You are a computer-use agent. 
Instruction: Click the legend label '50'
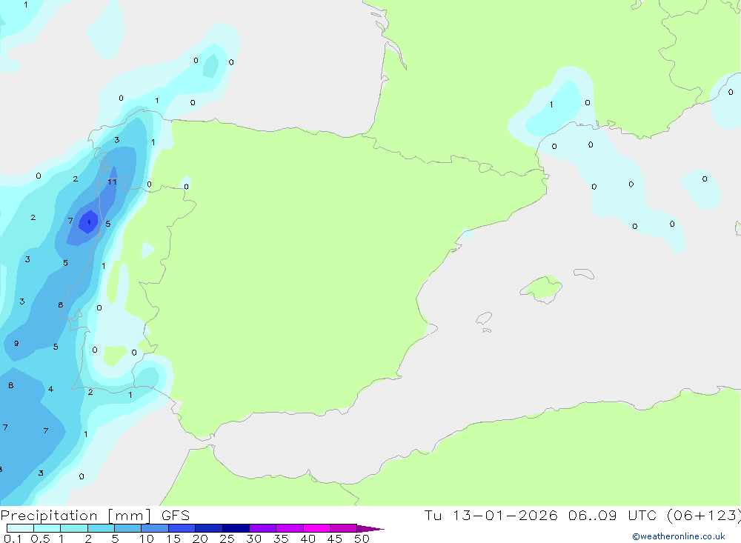click(362, 539)
